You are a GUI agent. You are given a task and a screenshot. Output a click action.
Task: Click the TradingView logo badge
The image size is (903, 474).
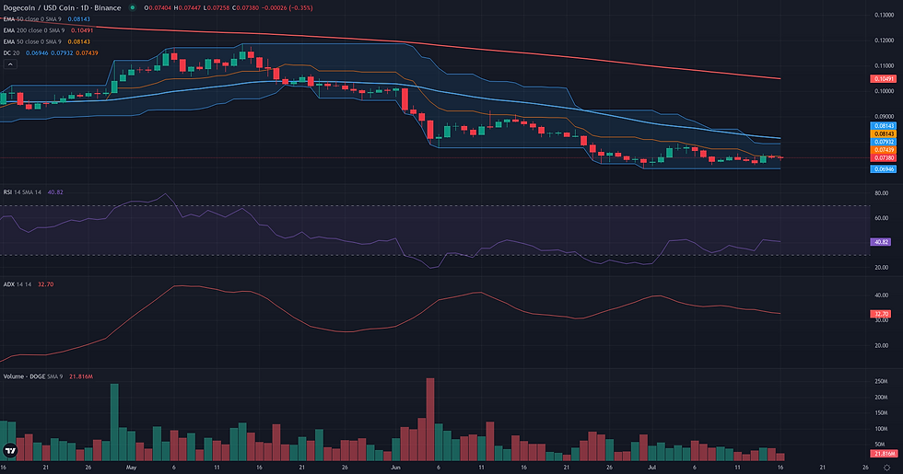[x=10, y=451]
